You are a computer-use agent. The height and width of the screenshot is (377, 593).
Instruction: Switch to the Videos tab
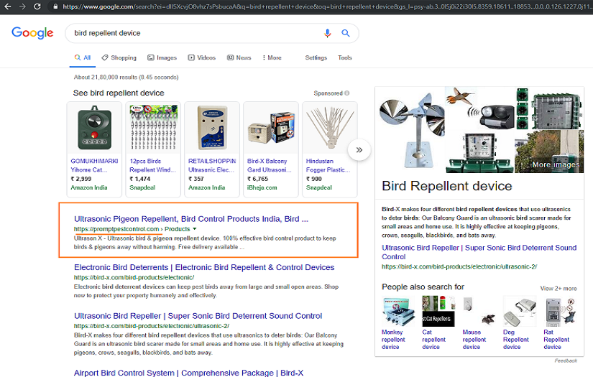pyautogui.click(x=201, y=57)
